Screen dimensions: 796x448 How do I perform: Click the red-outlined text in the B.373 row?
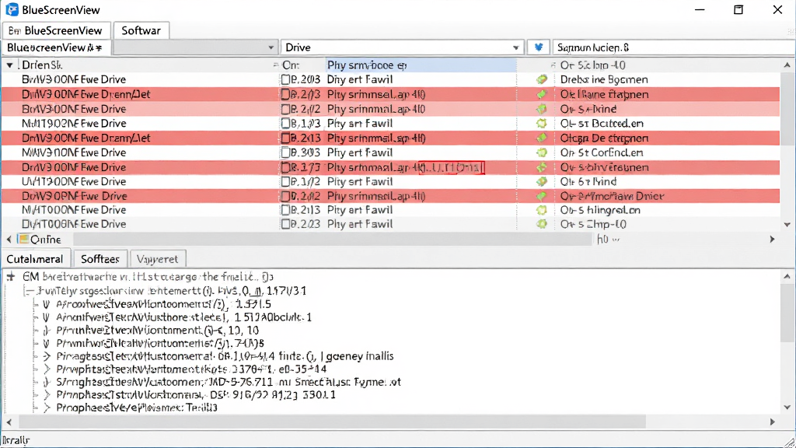(x=452, y=167)
